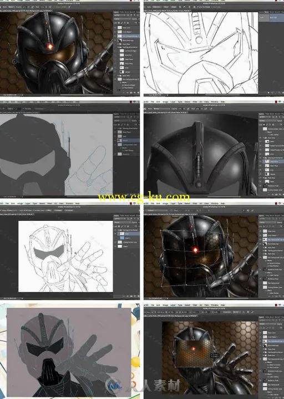This screenshot has width=284, height=399.
Task: Toggle visibility of selected layer, painted helmet close-up
Action: coord(115,36)
